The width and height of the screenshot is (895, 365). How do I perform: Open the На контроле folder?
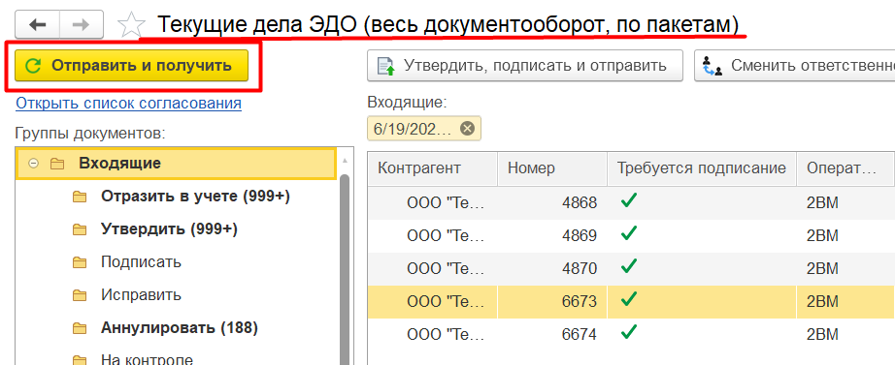[x=147, y=360]
